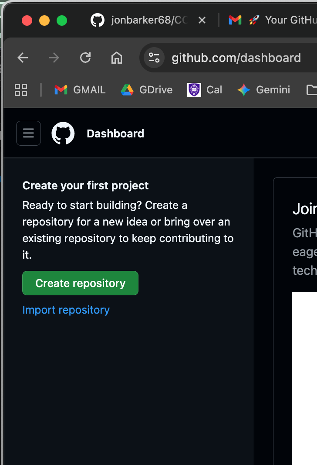This screenshot has width=317, height=465.
Task: Focus the github.com/dashboard address bar
Action: 236,58
